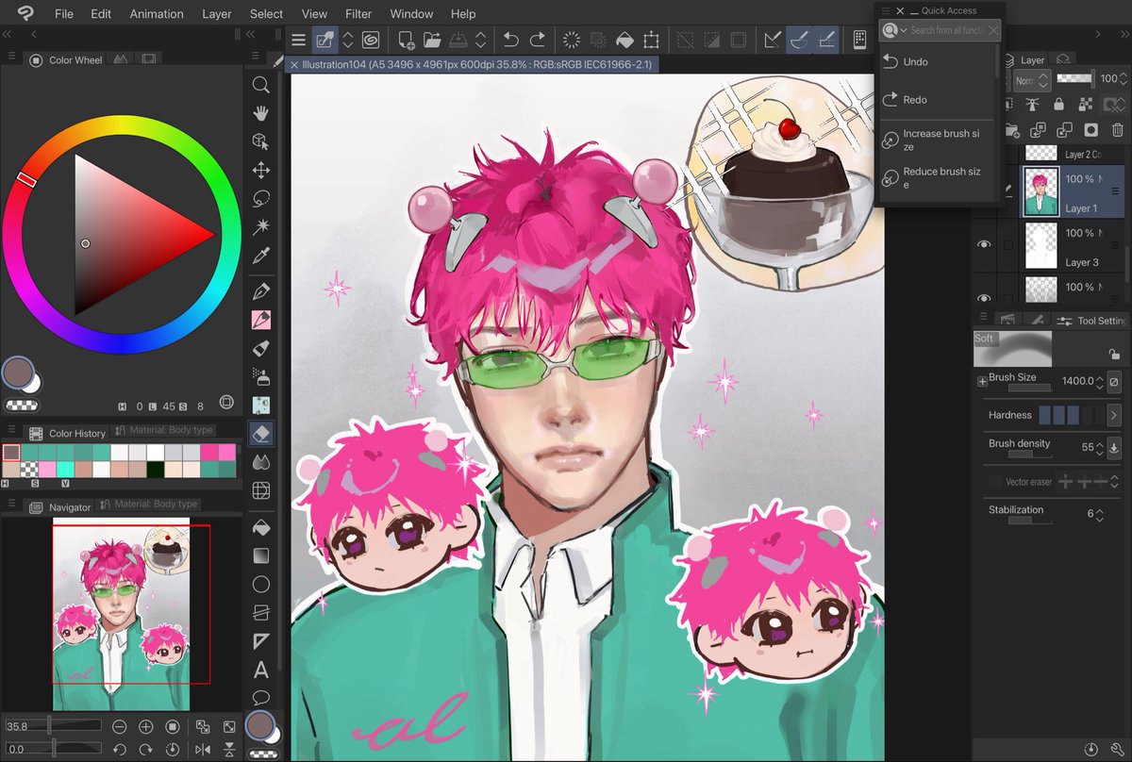Open the File menu
Image resolution: width=1132 pixels, height=762 pixels.
[63, 14]
